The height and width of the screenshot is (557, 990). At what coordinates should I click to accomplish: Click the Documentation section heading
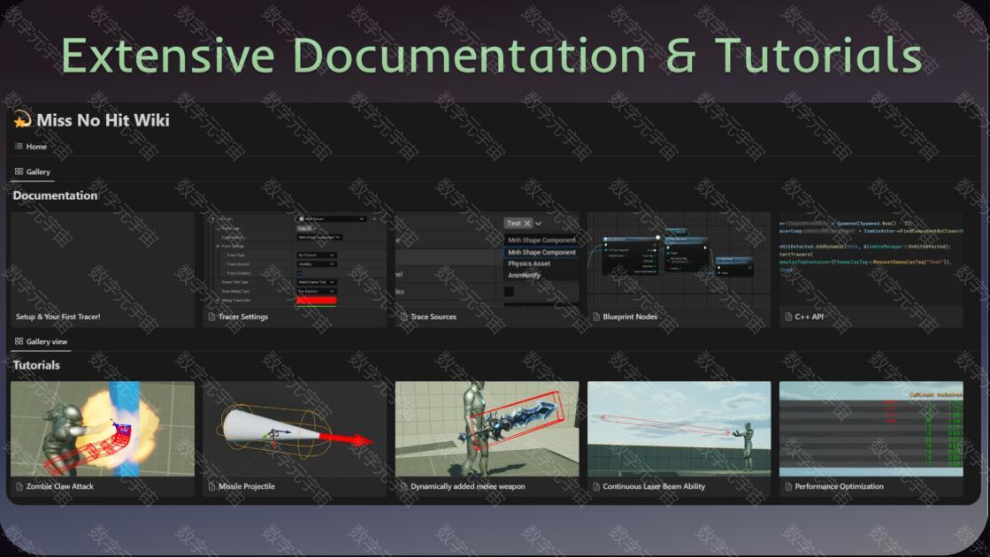click(x=55, y=195)
